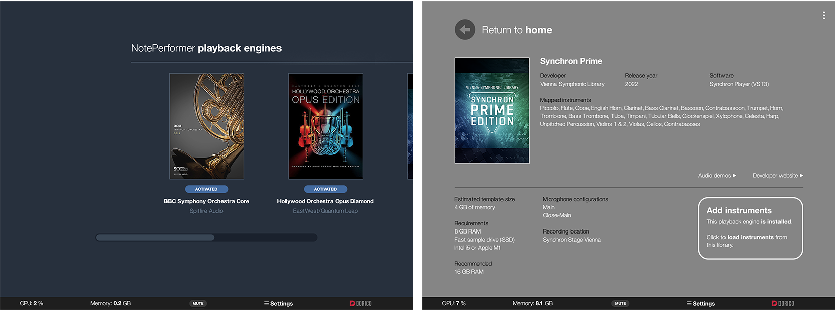Click the Memory: 8.1 GB readout
Screen dimensions: 836x311
tap(533, 303)
